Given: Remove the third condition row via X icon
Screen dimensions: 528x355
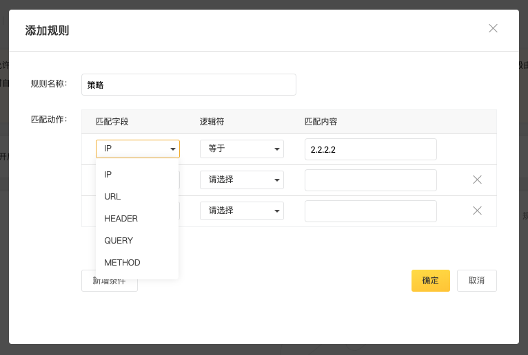Looking at the screenshot, I should [477, 211].
